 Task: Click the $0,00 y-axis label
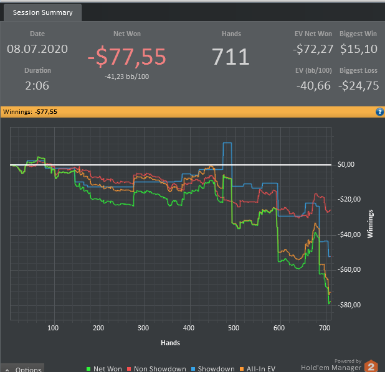click(346, 164)
